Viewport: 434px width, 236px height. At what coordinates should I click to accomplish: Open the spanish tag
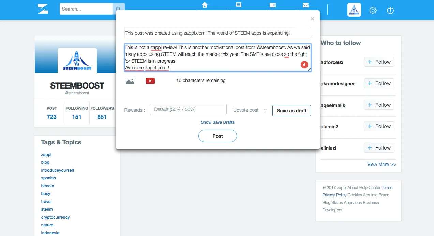pos(48,178)
